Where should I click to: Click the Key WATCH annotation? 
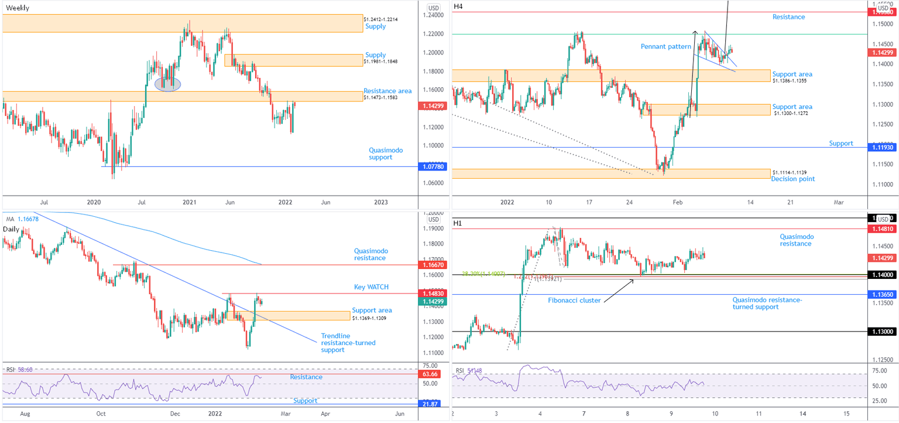coord(371,287)
